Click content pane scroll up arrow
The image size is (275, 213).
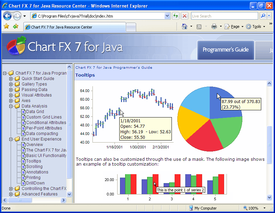269,83
